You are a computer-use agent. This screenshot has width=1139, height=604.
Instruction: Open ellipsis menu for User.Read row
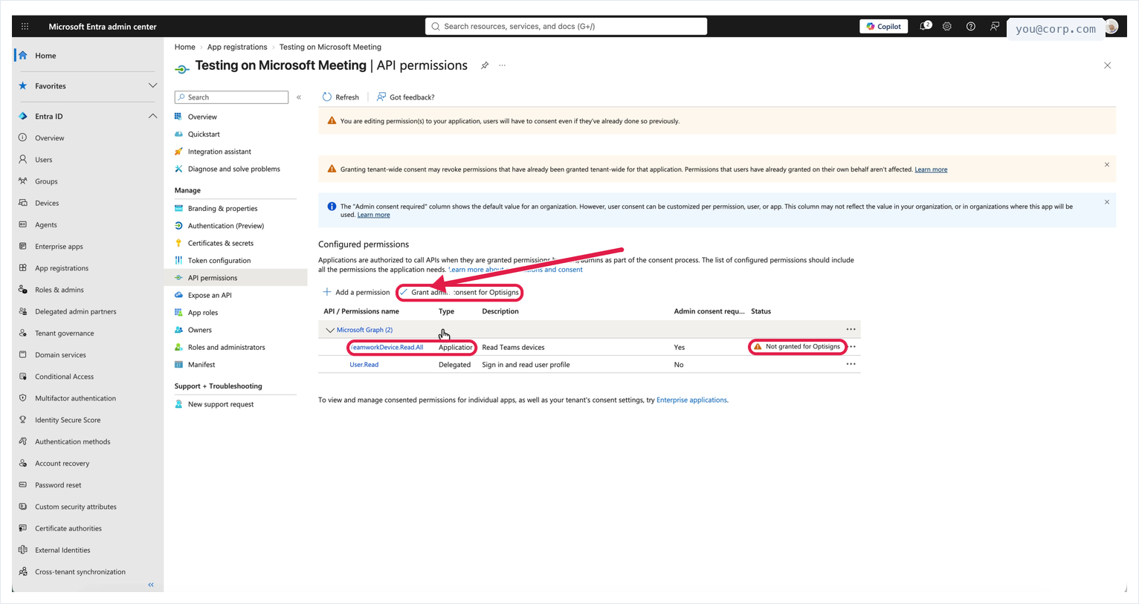tap(851, 364)
